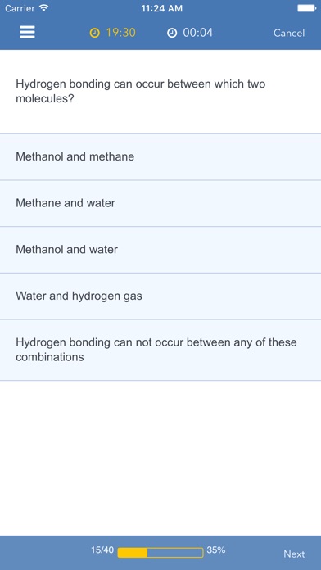Tap the Wi-Fi status icon
This screenshot has width=321, height=570.
coord(44,8)
